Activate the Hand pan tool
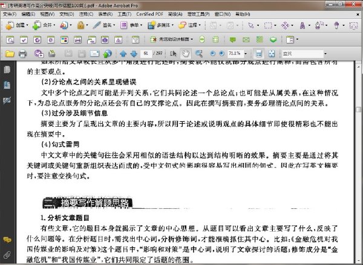 point(186,54)
